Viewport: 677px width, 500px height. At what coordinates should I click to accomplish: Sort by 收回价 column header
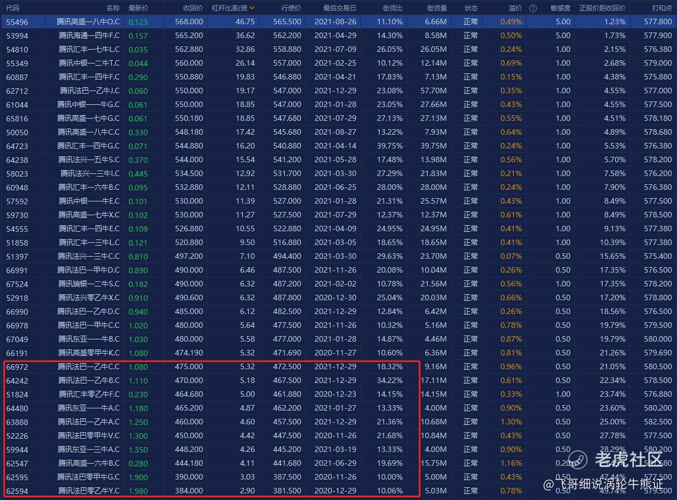coord(193,8)
